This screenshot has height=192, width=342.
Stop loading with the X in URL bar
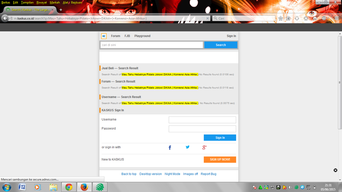pos(207,18)
